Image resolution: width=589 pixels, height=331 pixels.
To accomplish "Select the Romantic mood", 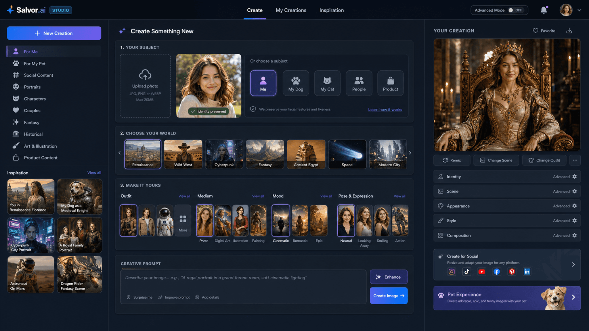I will (300, 220).
